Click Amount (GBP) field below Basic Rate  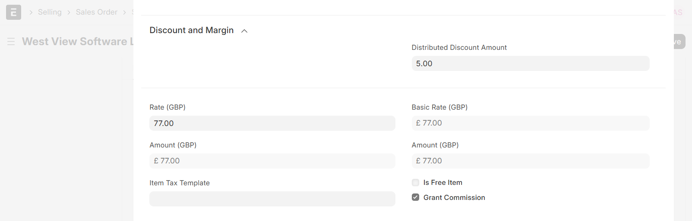[x=530, y=161]
